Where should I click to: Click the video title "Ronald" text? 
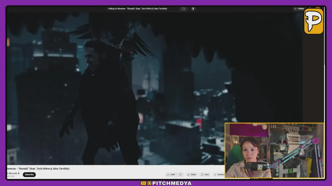(38, 169)
